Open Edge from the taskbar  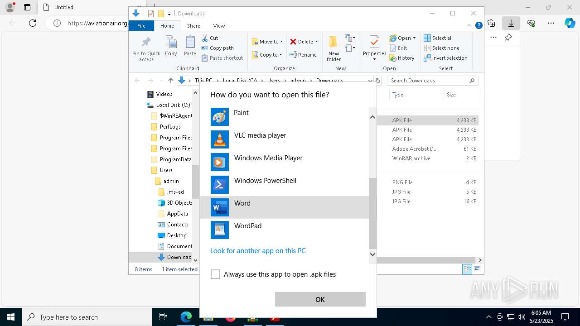click(x=186, y=317)
